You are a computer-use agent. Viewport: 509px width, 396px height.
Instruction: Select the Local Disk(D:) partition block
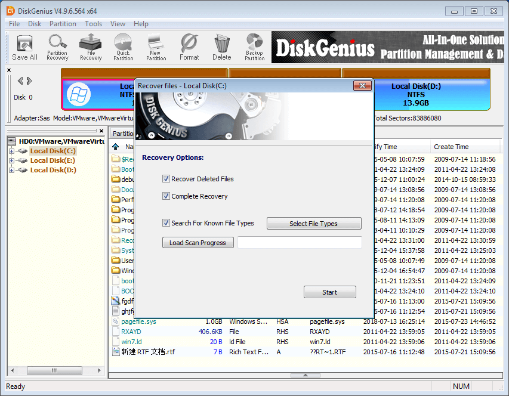click(432, 94)
